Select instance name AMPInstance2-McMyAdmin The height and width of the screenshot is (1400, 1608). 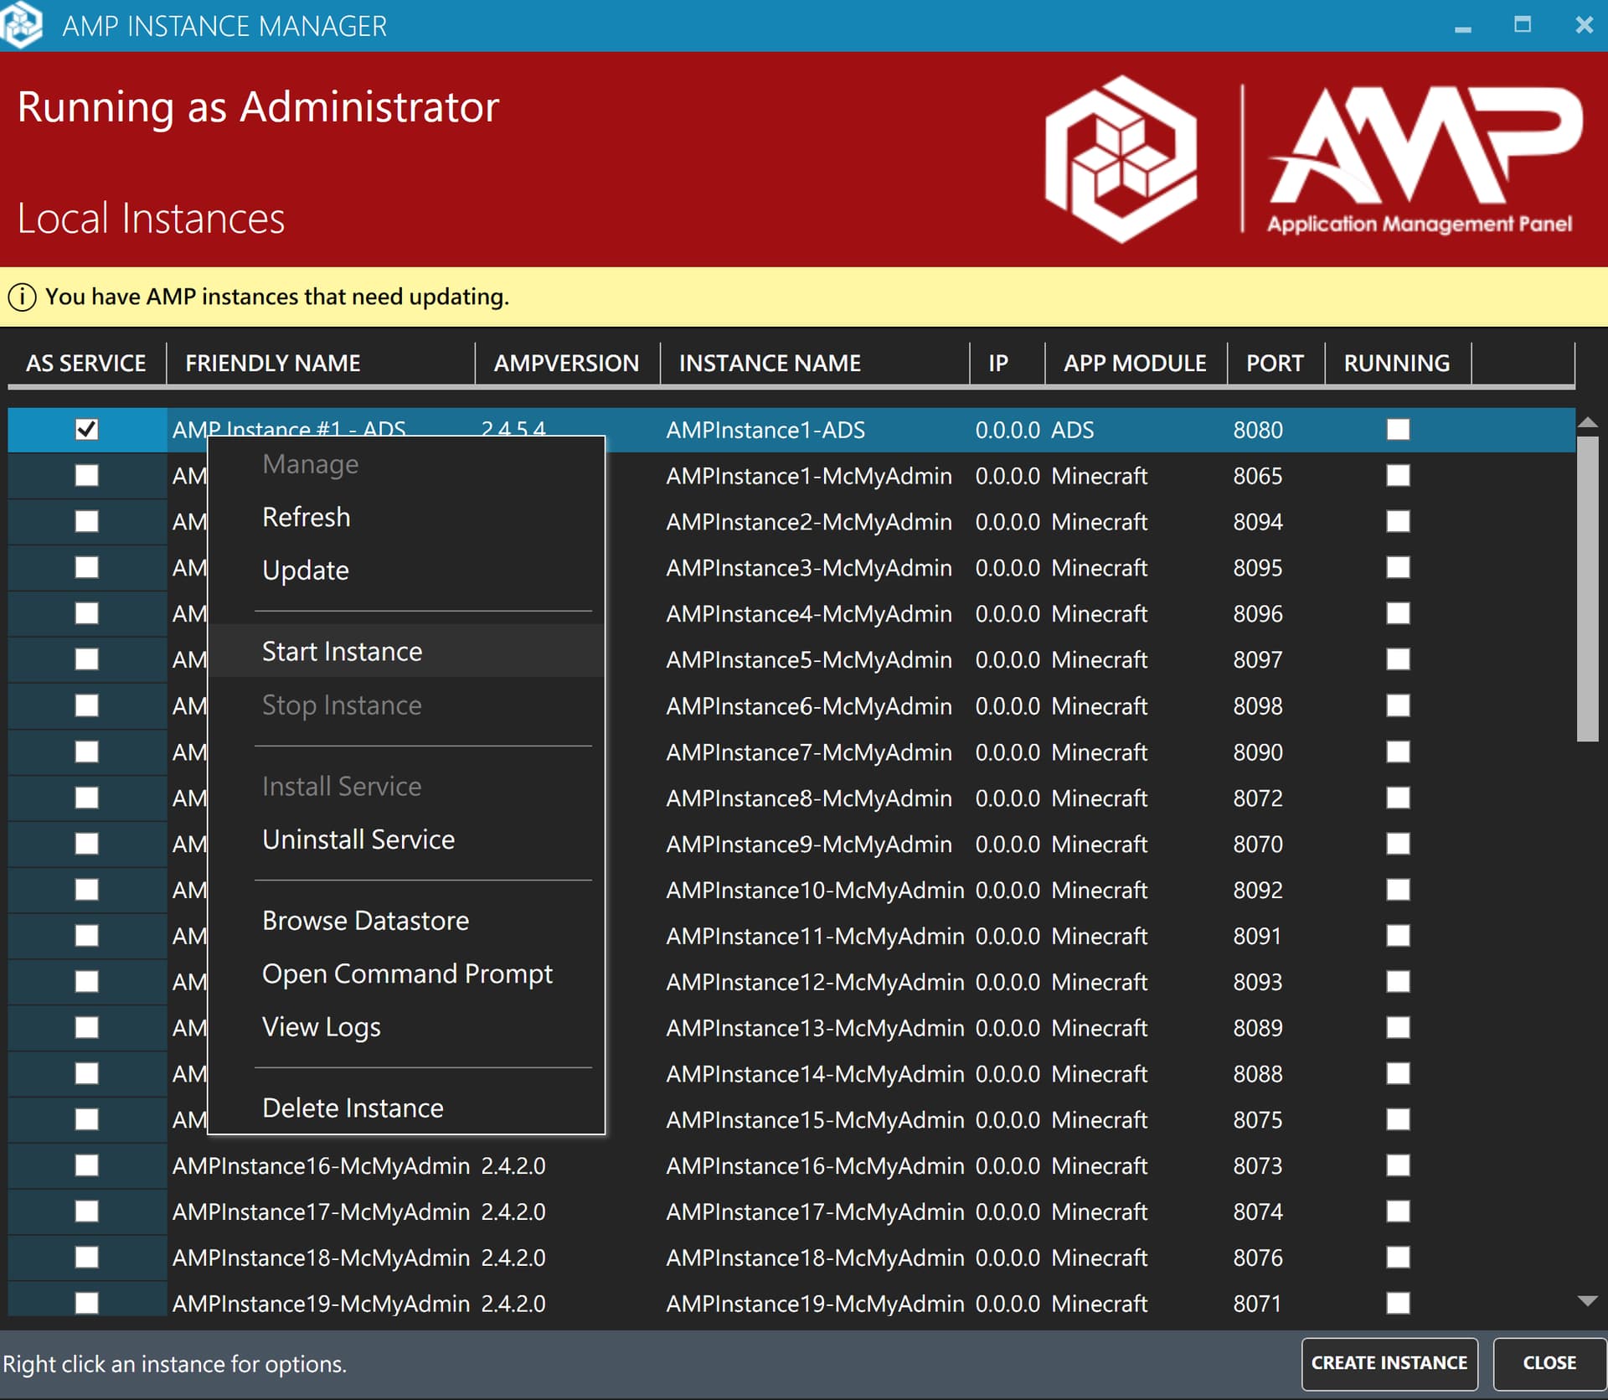tap(809, 522)
